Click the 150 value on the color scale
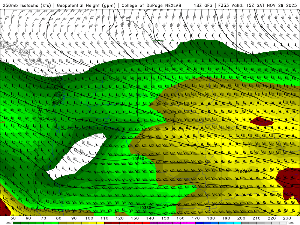The image size is (300, 225). (165, 218)
